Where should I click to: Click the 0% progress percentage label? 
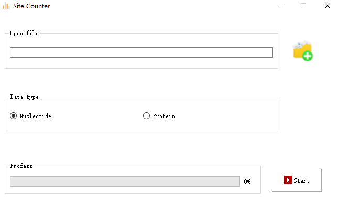click(247, 182)
